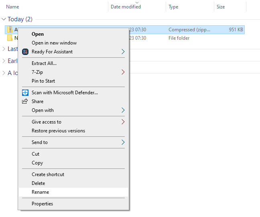The width and height of the screenshot is (260, 217).
Task: Expand the Open with submenu arrow
Action: [123, 110]
